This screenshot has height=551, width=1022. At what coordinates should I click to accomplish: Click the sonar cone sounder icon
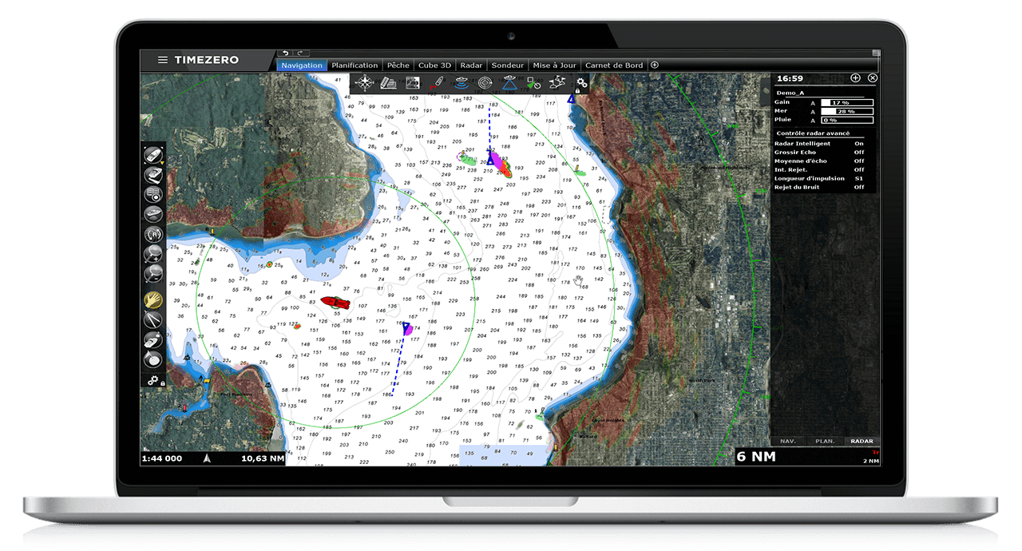[509, 82]
